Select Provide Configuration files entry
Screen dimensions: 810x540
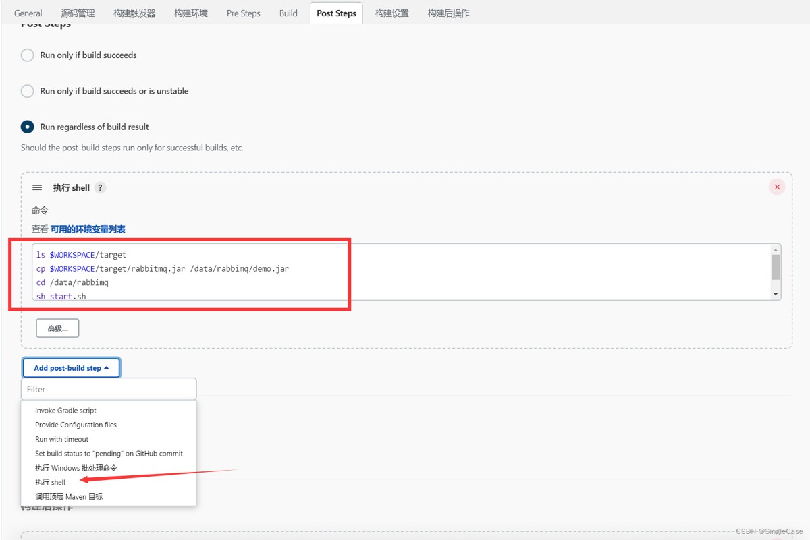[76, 425]
